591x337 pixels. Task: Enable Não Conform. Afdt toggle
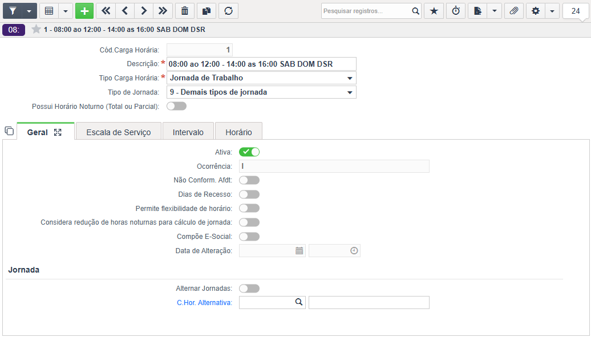pyautogui.click(x=249, y=180)
